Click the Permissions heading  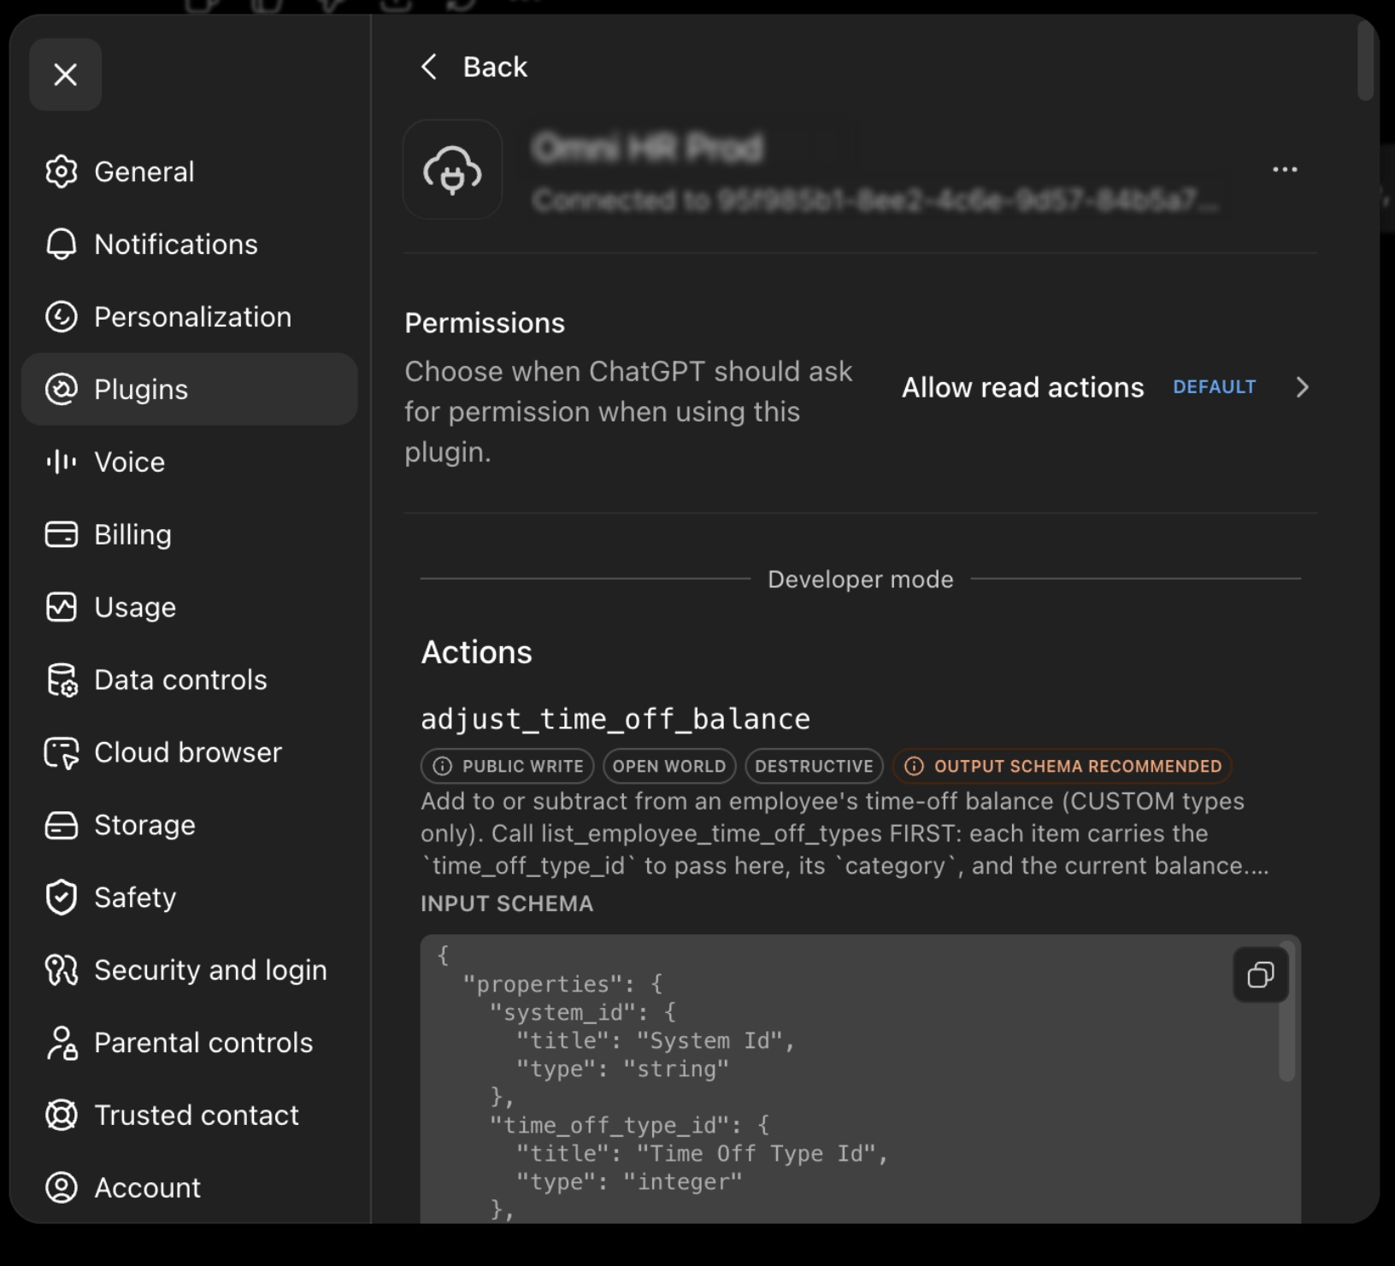tap(485, 323)
